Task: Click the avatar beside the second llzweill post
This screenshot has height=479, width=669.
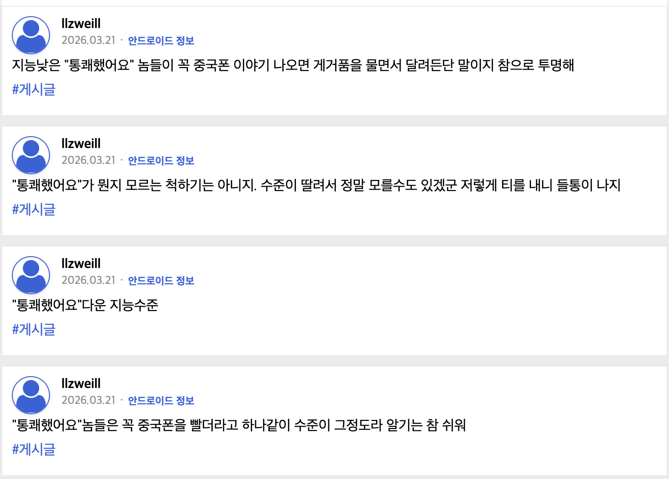Action: [x=31, y=155]
